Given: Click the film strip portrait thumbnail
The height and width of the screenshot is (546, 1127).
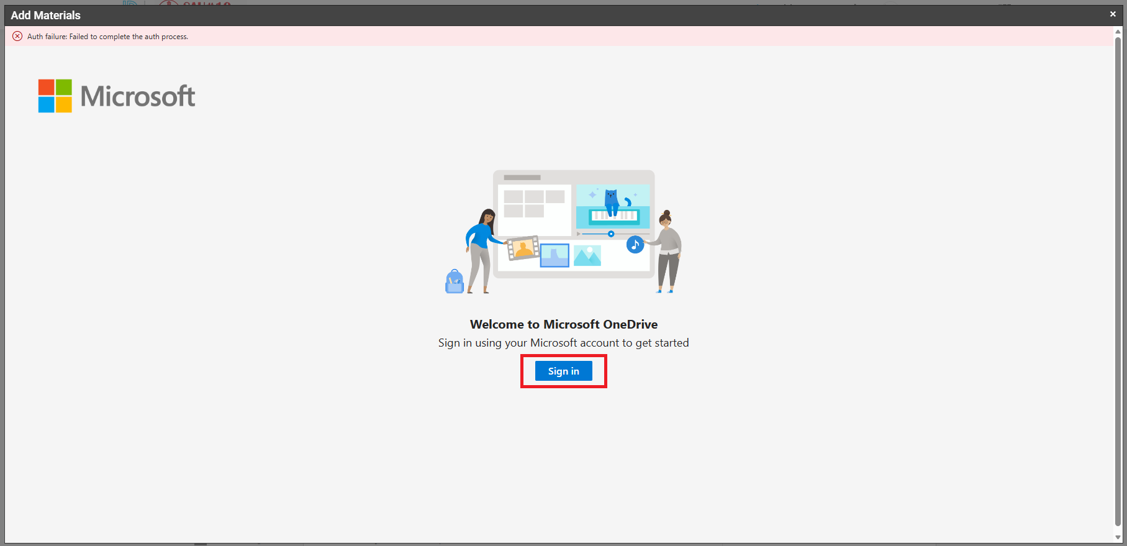Looking at the screenshot, I should (523, 248).
